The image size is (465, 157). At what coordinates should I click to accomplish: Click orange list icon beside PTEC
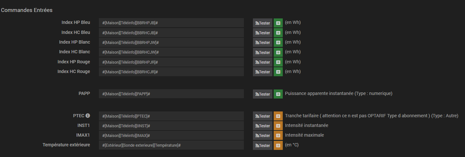click(278, 116)
